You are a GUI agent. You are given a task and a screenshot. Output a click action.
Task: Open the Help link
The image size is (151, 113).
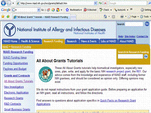click(x=121, y=36)
